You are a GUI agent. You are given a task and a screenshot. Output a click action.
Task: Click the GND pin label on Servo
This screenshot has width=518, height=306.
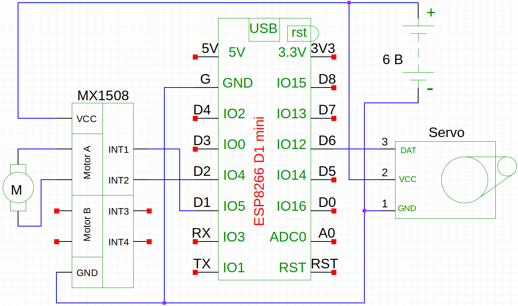click(407, 208)
